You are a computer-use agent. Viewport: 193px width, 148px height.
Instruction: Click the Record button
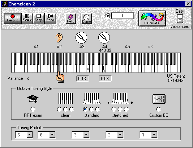pos(13,18)
